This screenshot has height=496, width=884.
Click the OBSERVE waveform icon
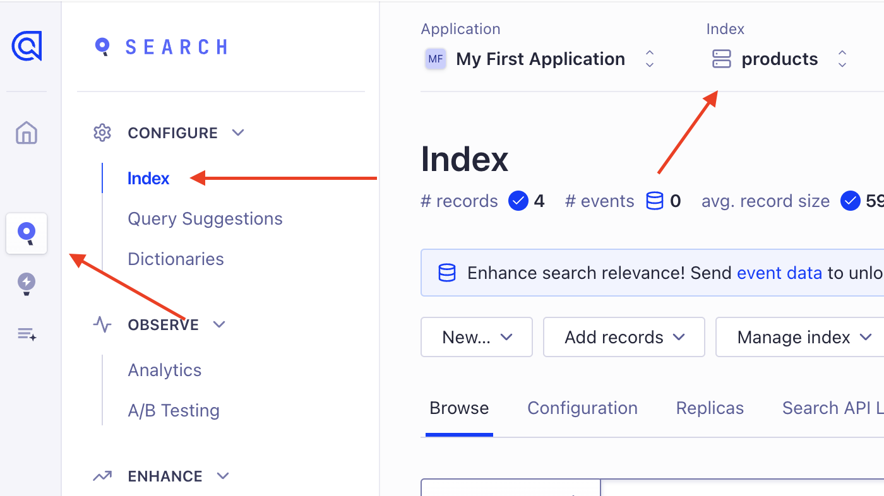tap(102, 324)
